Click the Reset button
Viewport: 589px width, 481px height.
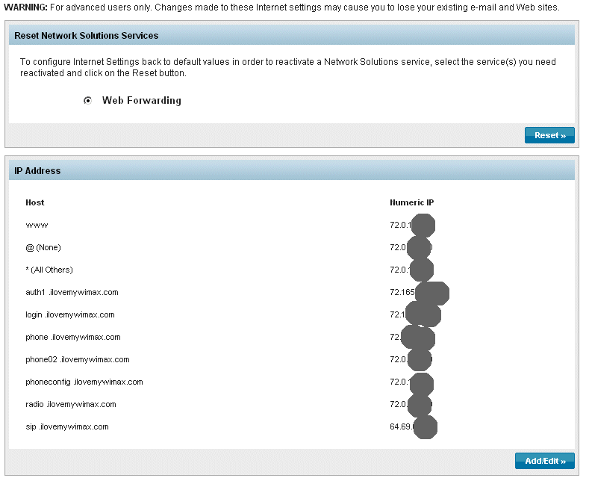tap(549, 135)
